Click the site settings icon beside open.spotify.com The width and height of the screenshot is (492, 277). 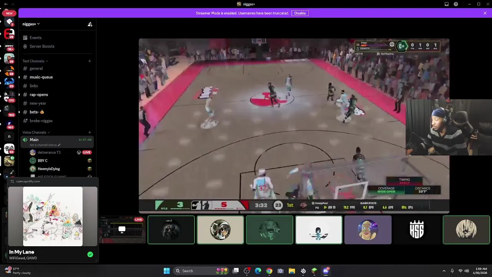12,182
